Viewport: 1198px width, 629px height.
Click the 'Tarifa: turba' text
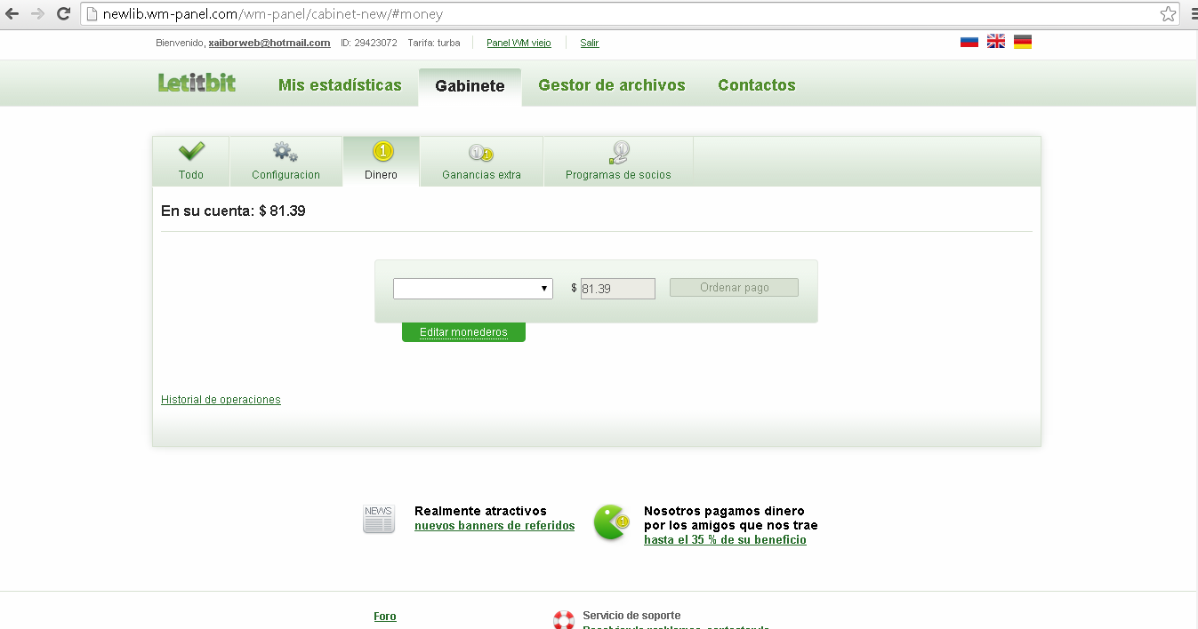pos(434,43)
